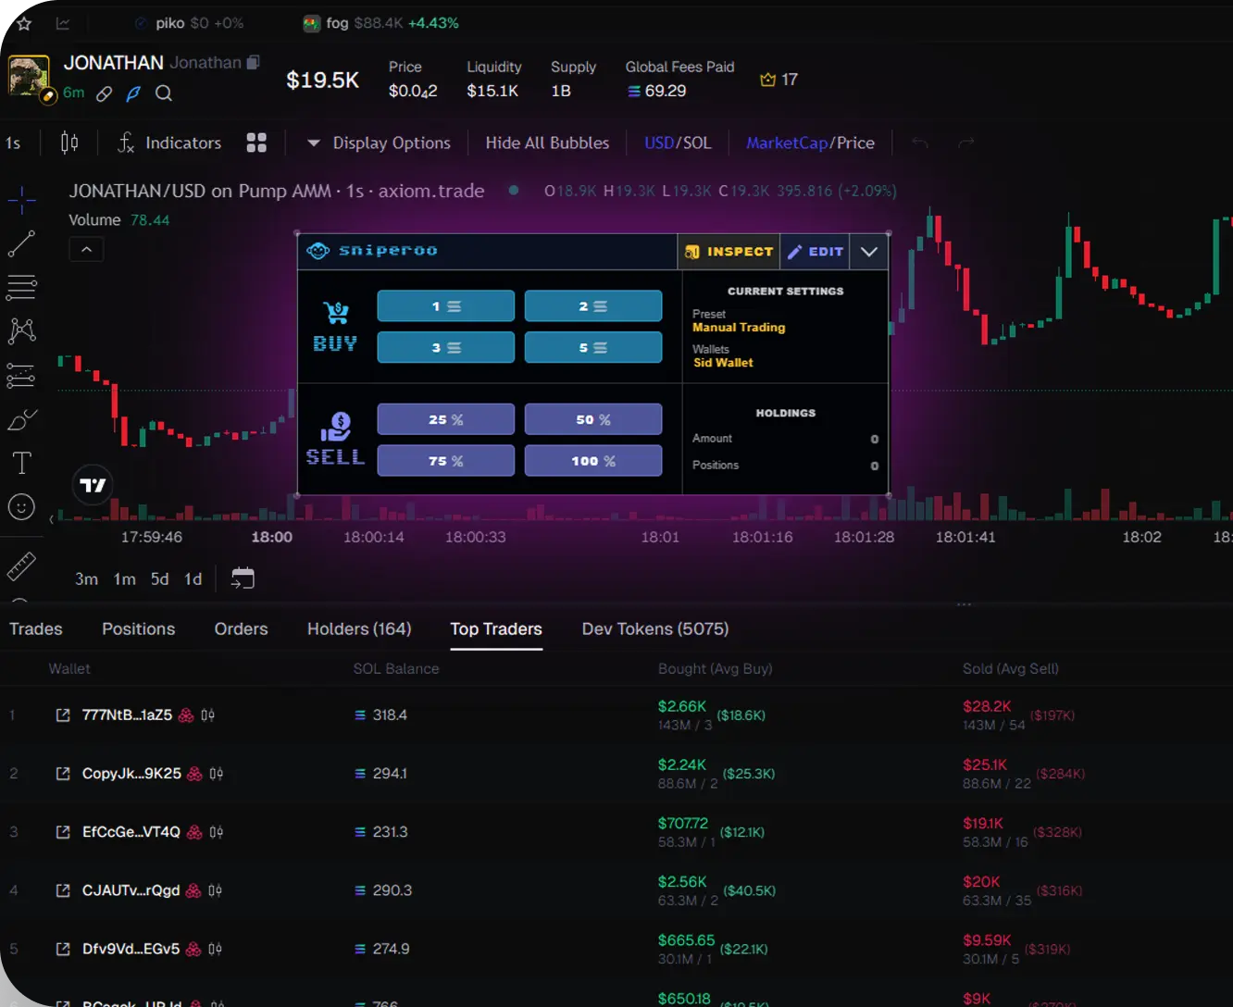Open the Holders (164) tab
Image resolution: width=1233 pixels, height=1007 pixels.
click(x=359, y=629)
